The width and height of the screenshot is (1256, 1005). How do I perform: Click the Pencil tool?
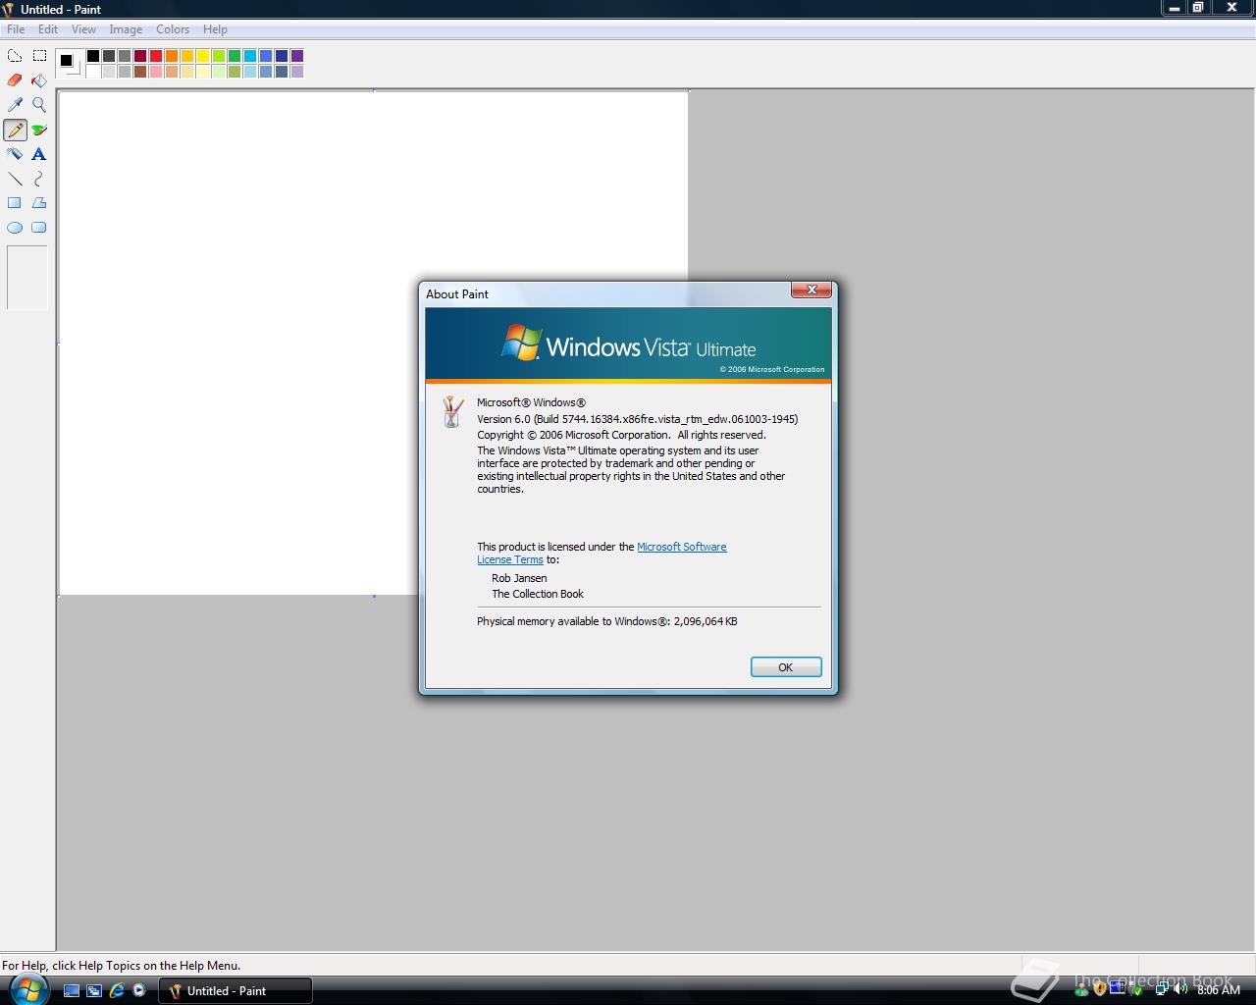(x=15, y=130)
